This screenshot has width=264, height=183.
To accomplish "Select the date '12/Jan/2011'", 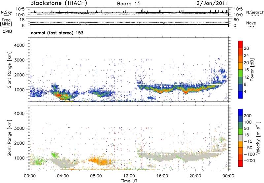I will click(211, 3).
